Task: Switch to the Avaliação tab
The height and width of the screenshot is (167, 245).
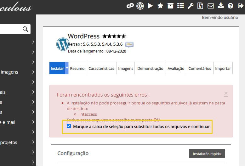Action: (x=176, y=68)
